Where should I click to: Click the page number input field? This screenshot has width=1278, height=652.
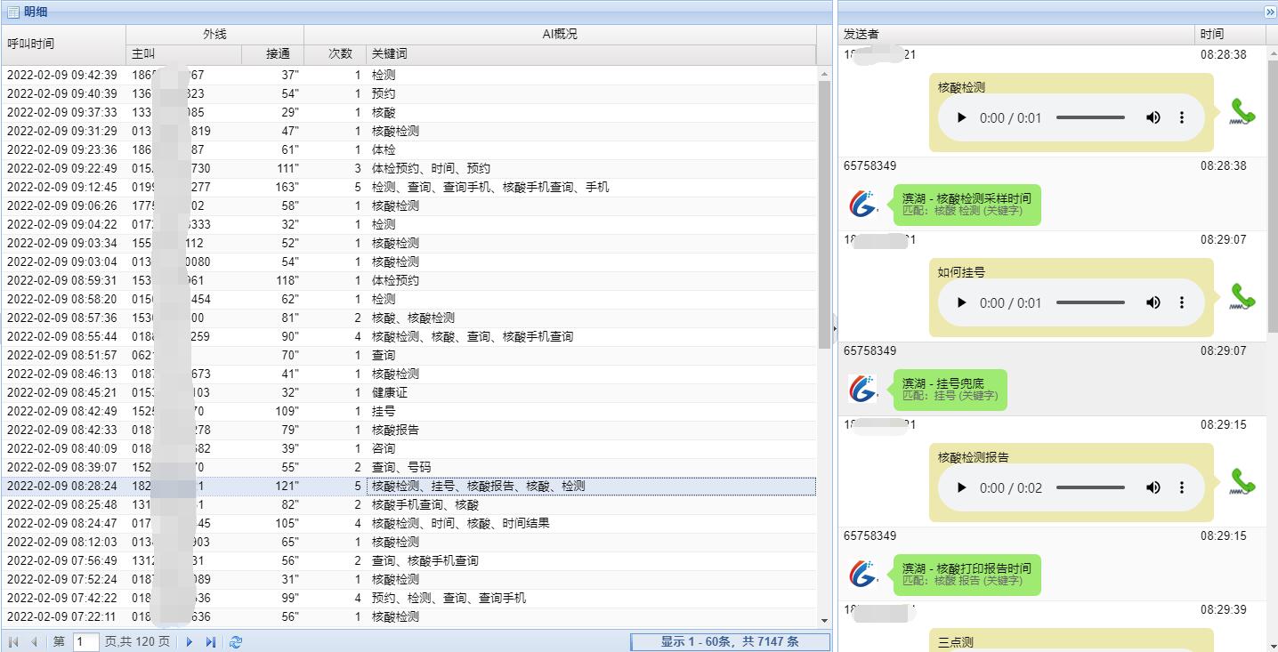(x=85, y=641)
